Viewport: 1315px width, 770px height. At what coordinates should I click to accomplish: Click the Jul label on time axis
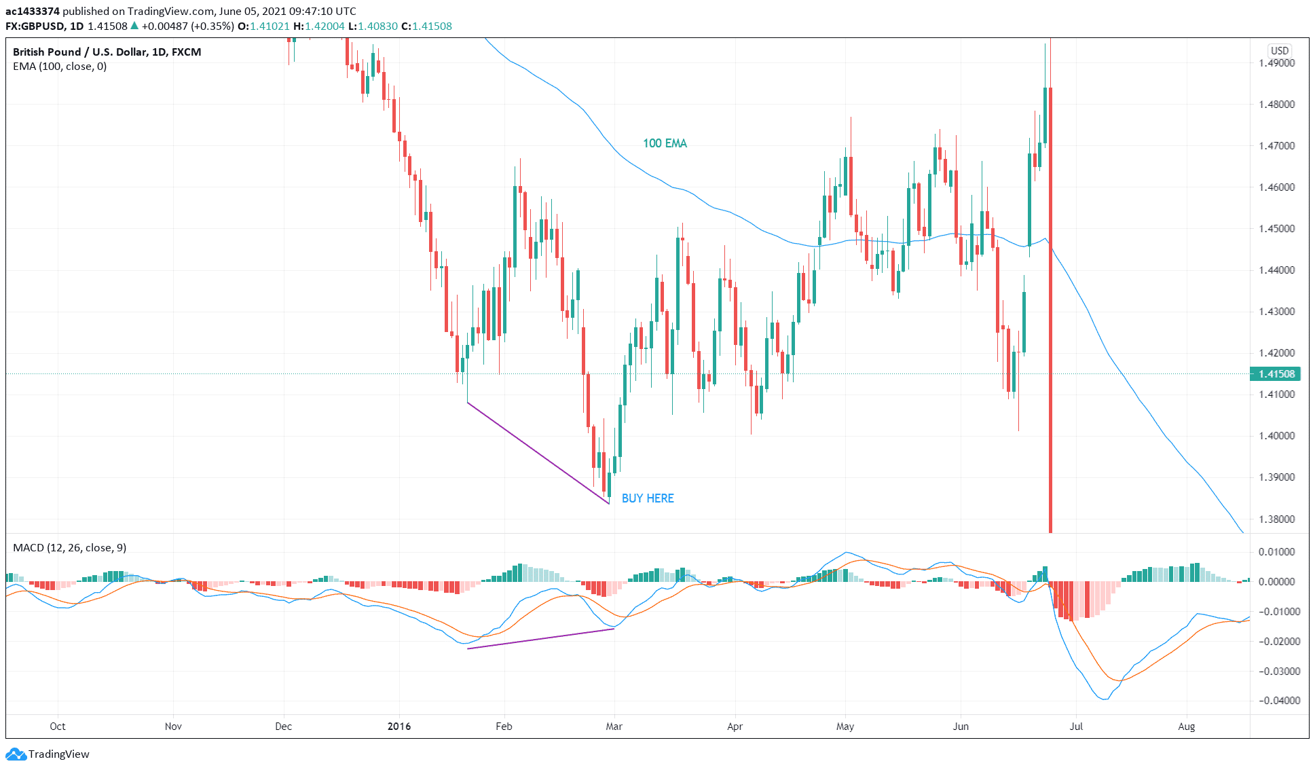coord(1076,726)
